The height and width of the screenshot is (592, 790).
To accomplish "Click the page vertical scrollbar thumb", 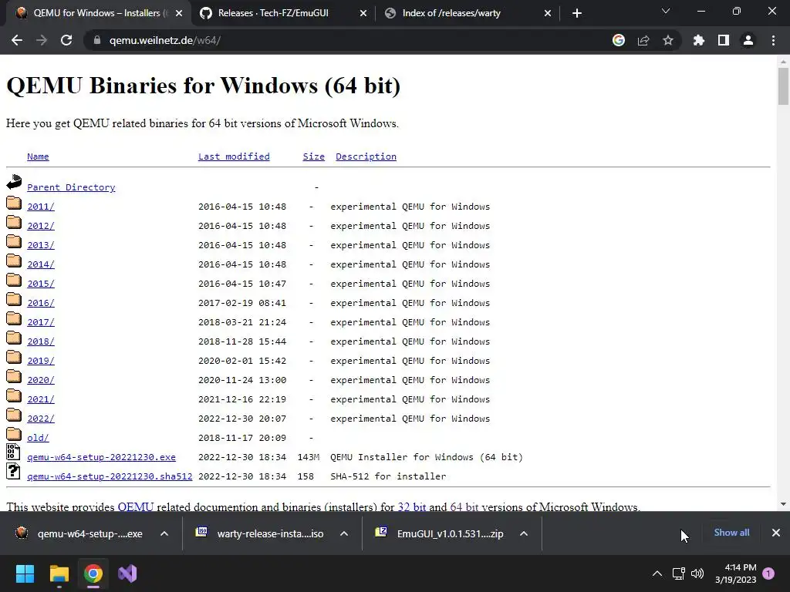I will [x=783, y=86].
